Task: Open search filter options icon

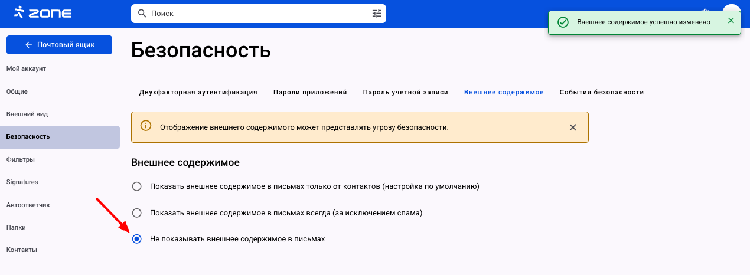Action: [377, 13]
